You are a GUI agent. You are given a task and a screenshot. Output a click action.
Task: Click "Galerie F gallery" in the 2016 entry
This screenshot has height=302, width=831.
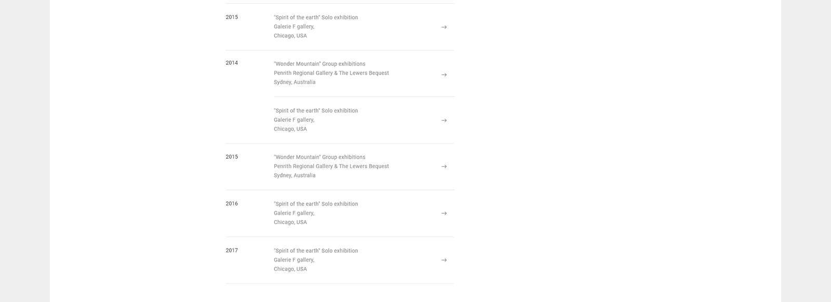pos(293,213)
